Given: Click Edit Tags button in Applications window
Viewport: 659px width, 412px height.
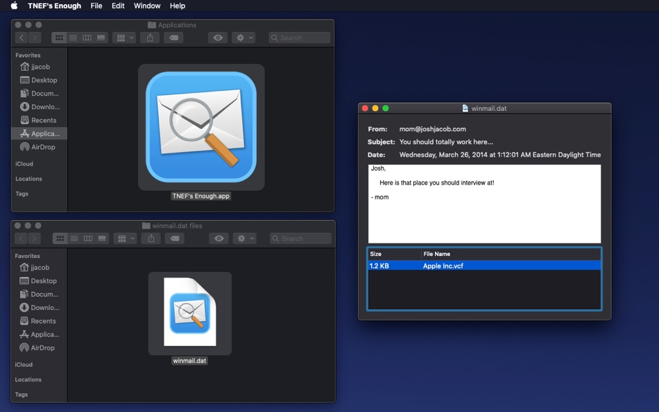Looking at the screenshot, I should point(173,38).
